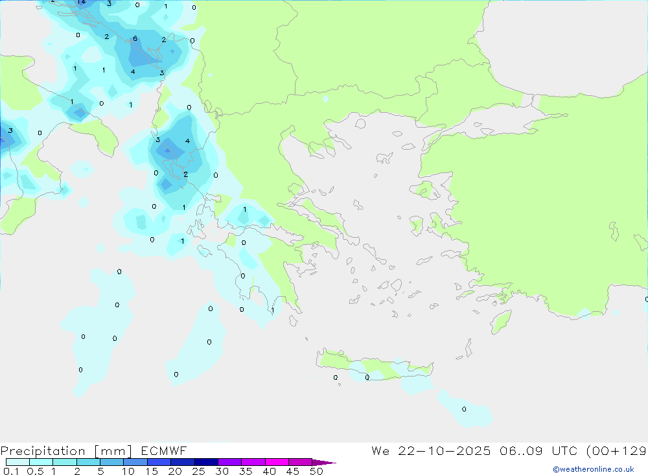Click the '35' legend scale label
This screenshot has height=475, width=648.
(x=246, y=471)
